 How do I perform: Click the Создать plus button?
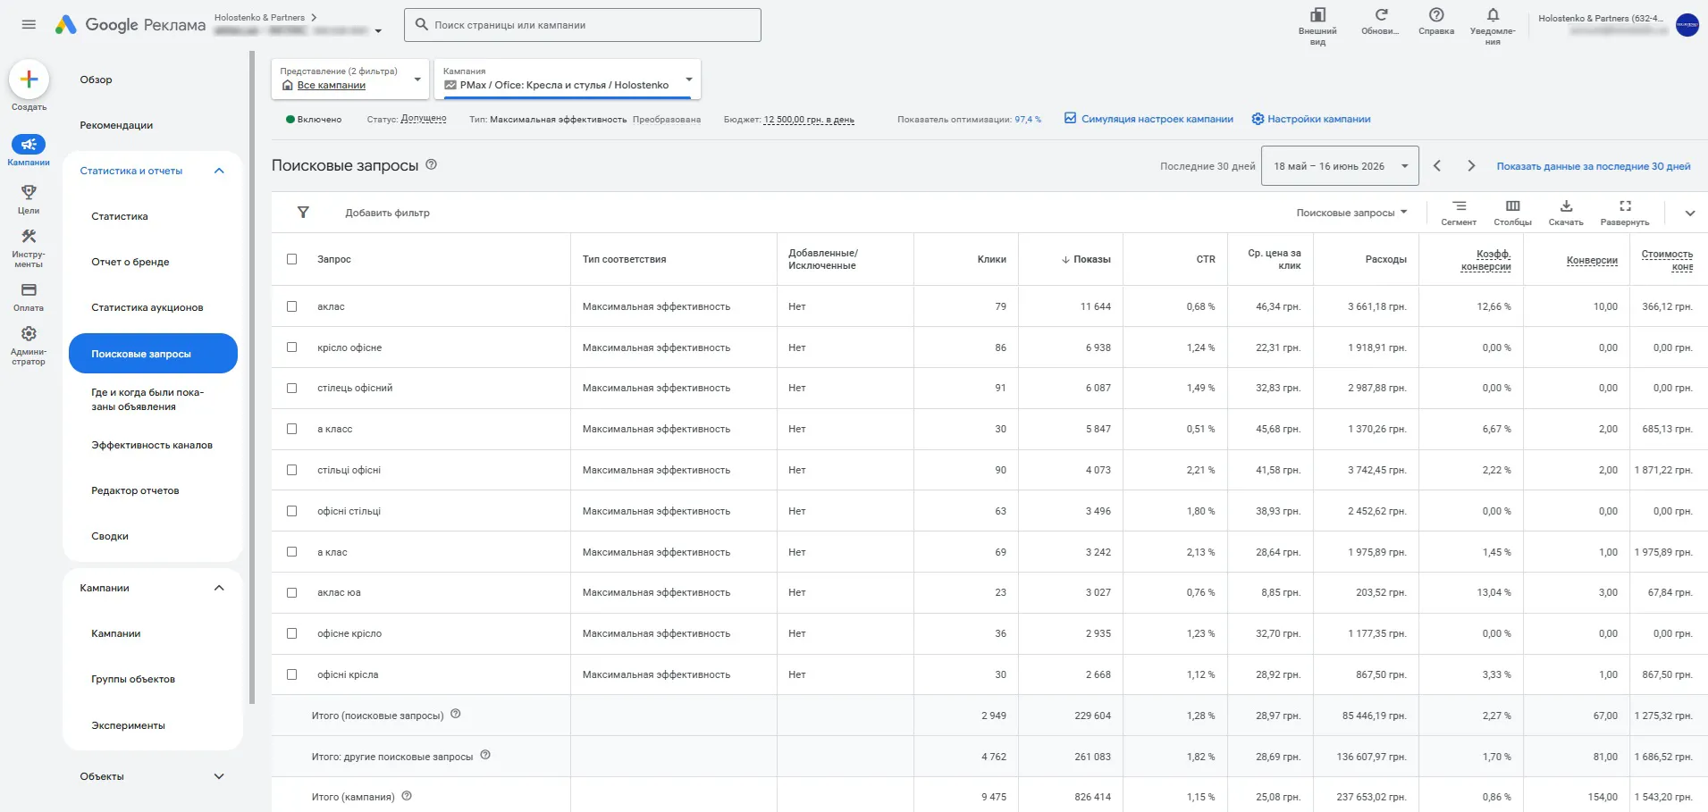point(29,80)
